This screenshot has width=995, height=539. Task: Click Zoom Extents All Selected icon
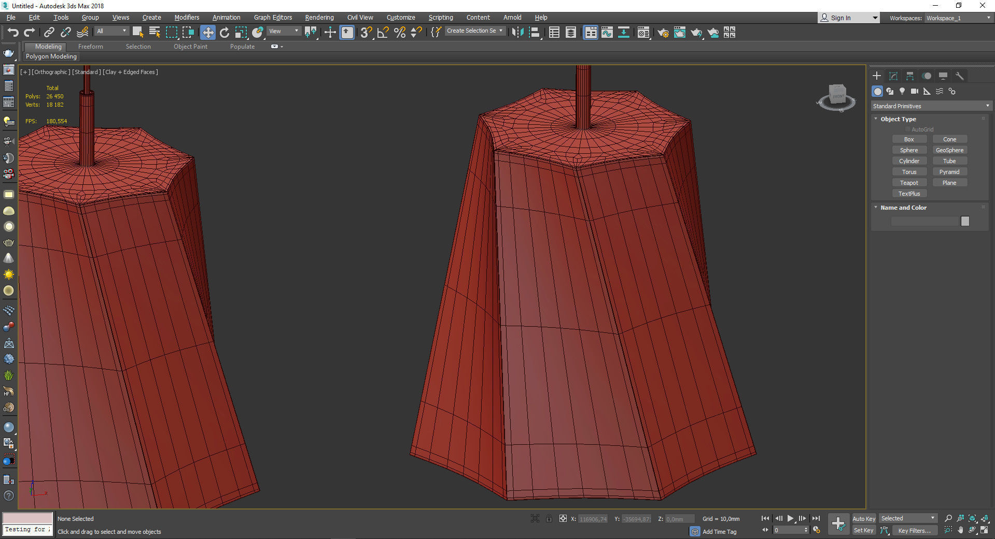[x=985, y=518]
